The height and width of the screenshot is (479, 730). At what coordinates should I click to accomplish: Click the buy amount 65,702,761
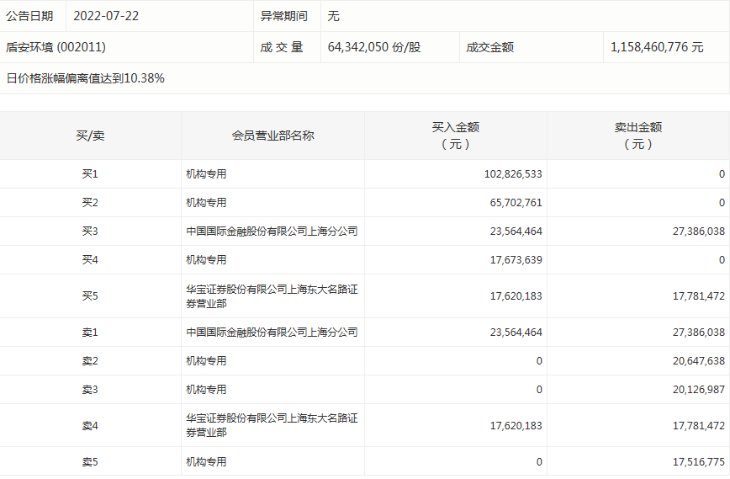(x=516, y=203)
